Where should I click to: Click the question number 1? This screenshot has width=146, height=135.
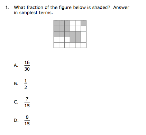click(7, 8)
